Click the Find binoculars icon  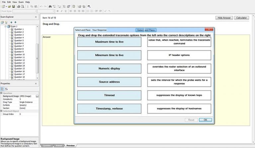(x=50, y=6)
